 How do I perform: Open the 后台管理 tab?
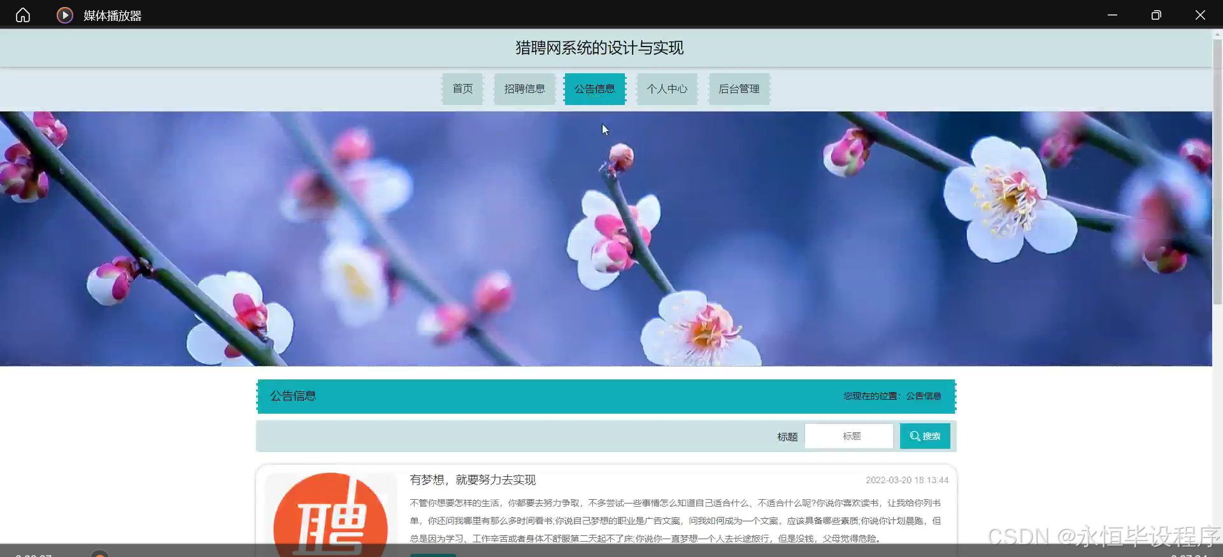pos(739,89)
